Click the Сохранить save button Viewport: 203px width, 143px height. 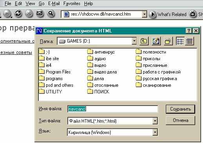click(180, 109)
